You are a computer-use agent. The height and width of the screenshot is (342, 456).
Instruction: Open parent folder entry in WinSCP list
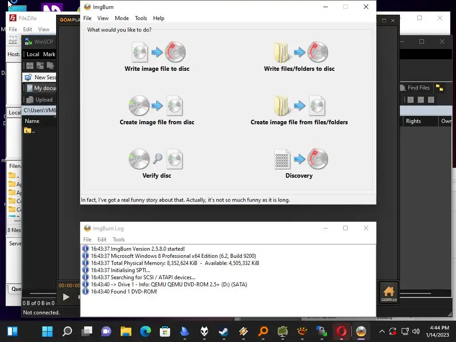click(29, 131)
